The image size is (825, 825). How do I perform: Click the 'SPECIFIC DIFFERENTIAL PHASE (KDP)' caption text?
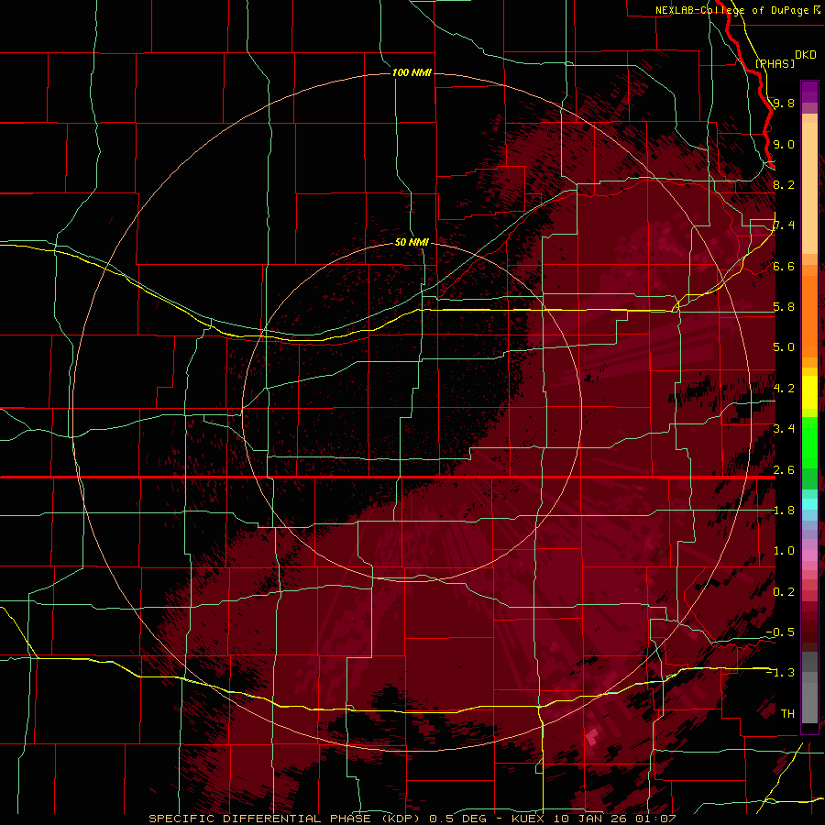283,819
